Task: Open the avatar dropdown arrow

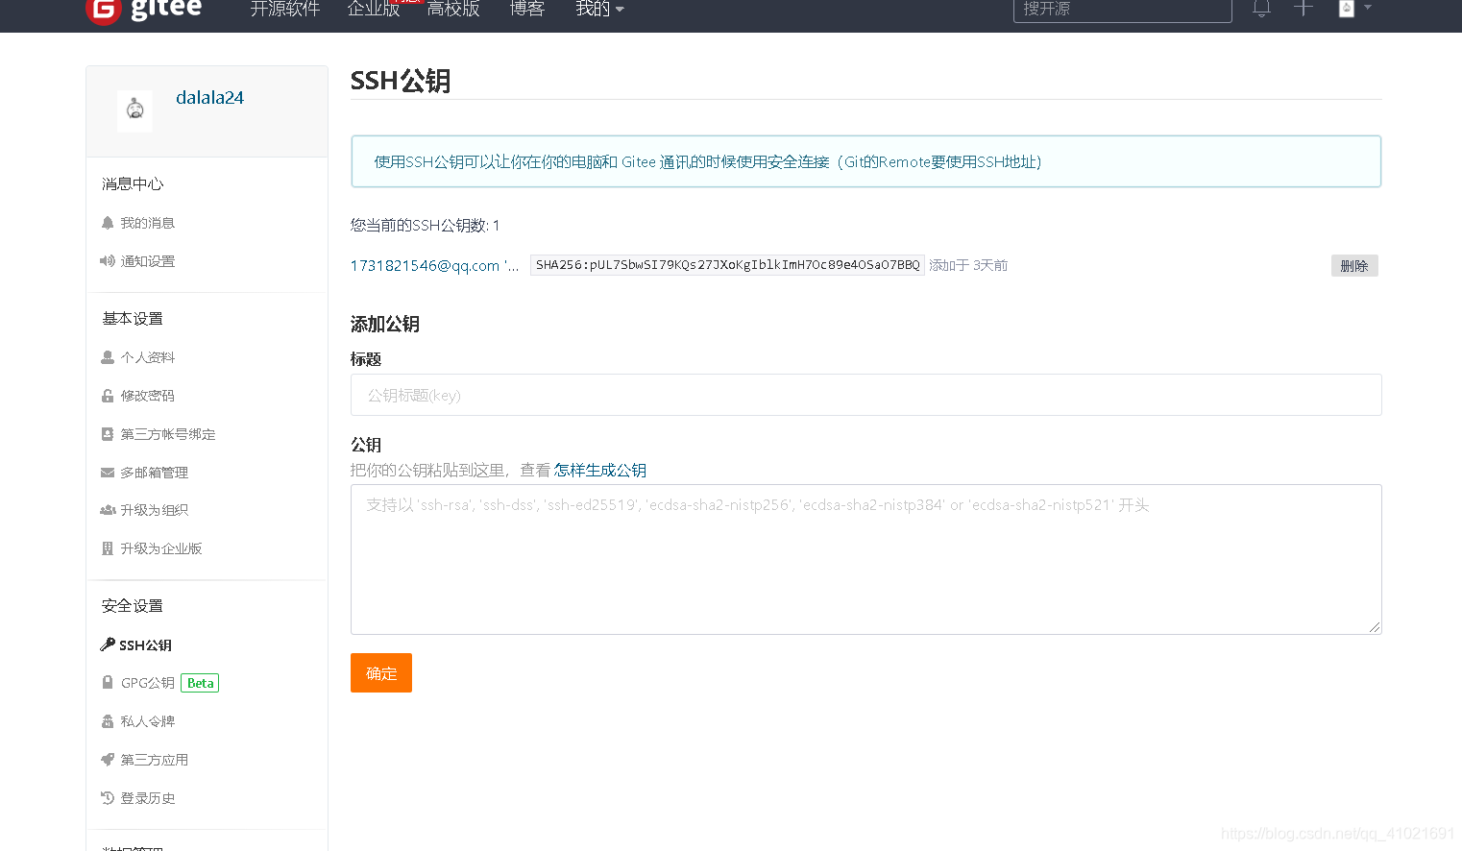Action: (x=1367, y=9)
